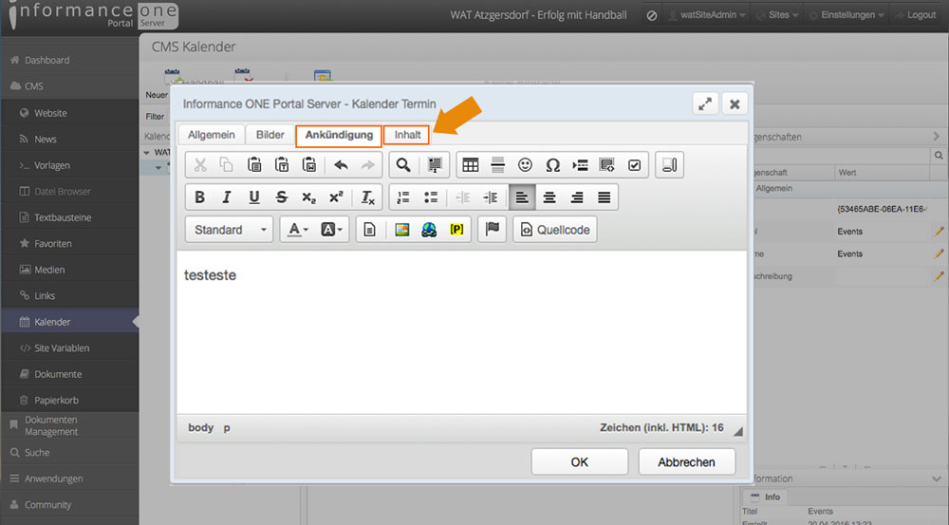Click OK to confirm the dialog
Image resolution: width=949 pixels, height=525 pixels.
pos(580,462)
